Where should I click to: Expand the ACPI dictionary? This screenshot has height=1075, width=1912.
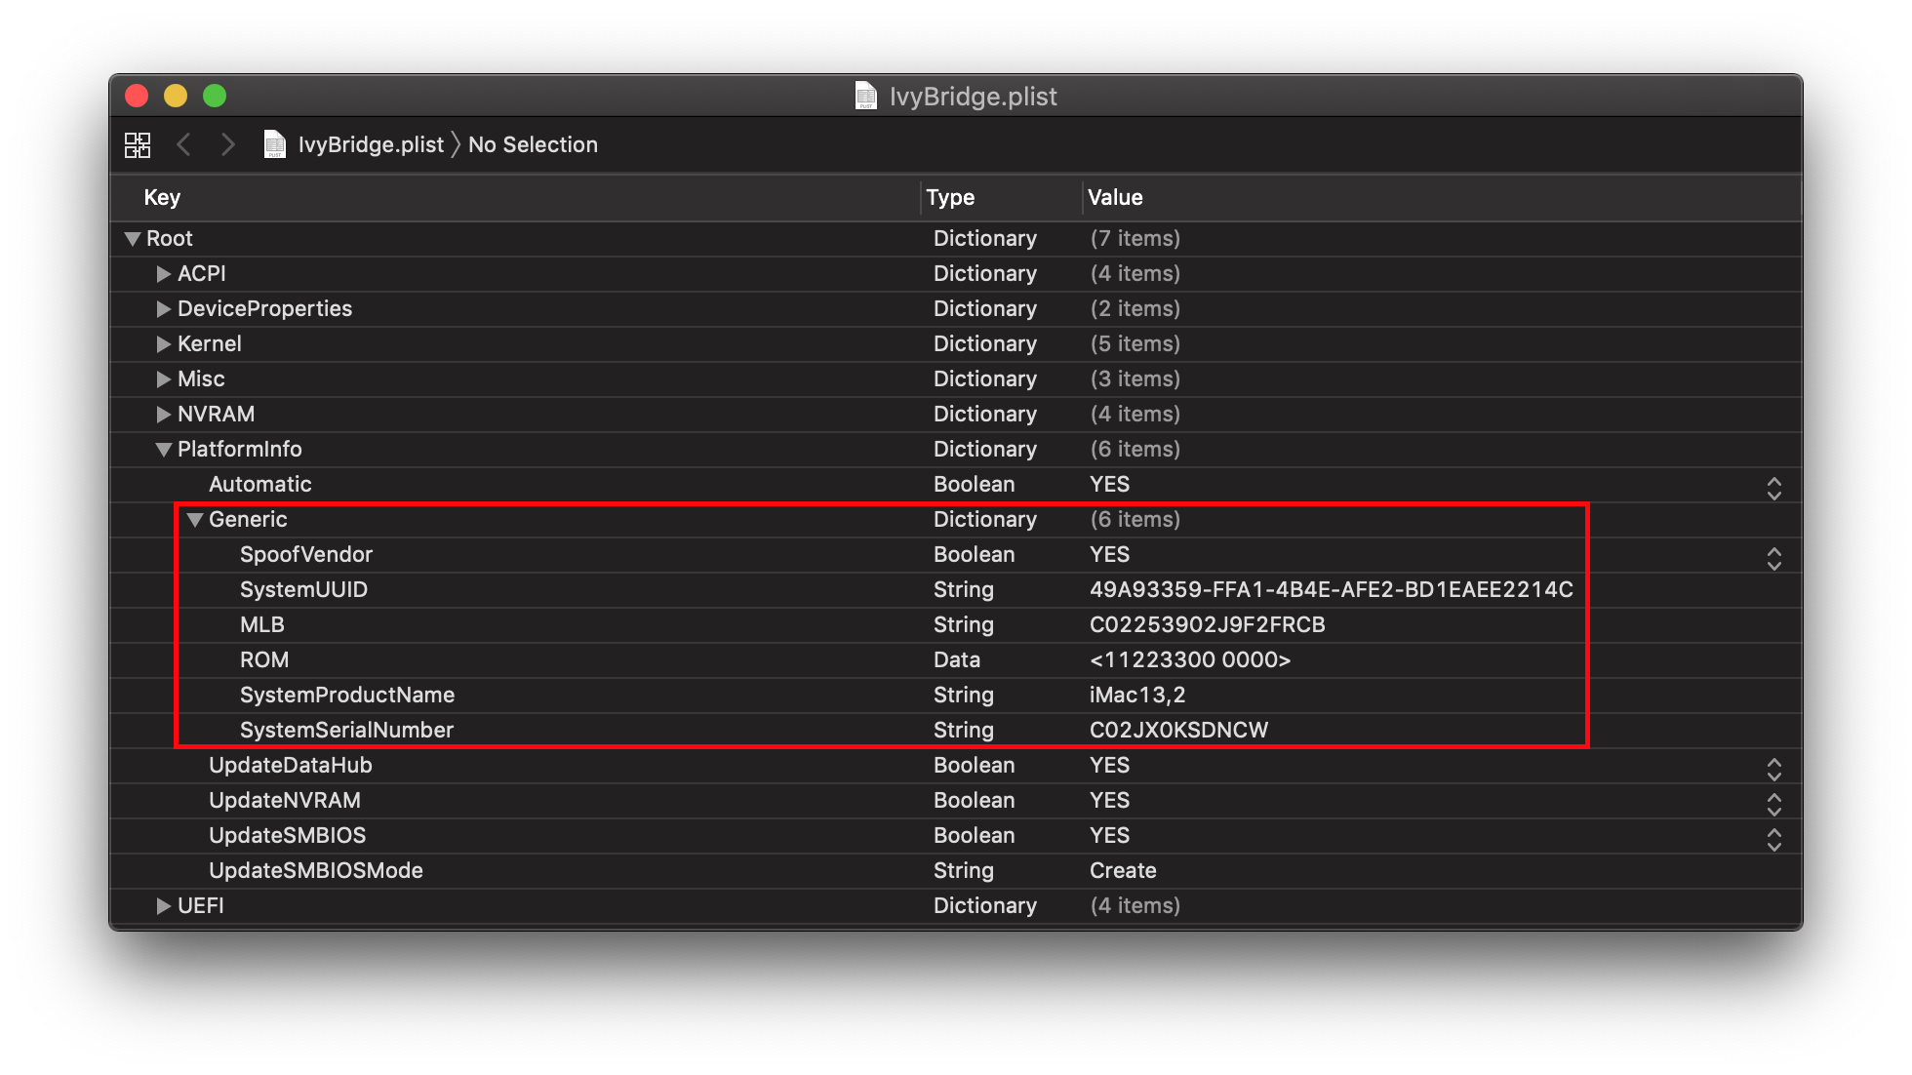(x=163, y=274)
